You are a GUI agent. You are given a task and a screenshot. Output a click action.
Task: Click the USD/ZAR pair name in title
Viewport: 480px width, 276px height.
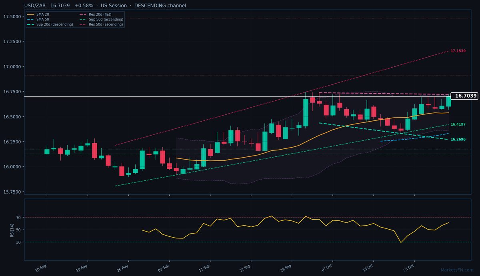[x=35, y=6]
